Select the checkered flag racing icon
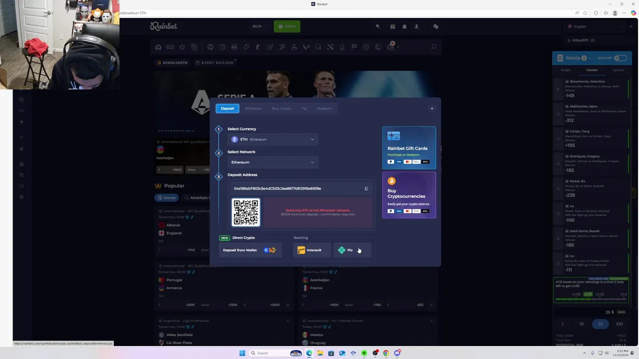This screenshot has width=639, height=359. [x=354, y=47]
